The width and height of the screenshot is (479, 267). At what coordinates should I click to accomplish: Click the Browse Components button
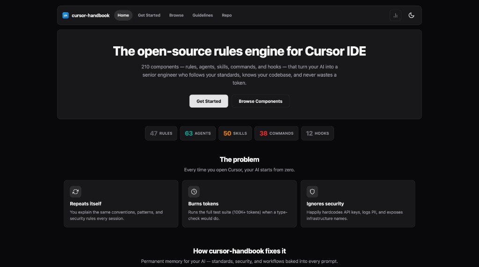pyautogui.click(x=260, y=101)
